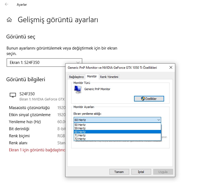
Task: Click the Yenileme hızı (Hz) label
Action: coord(25,122)
